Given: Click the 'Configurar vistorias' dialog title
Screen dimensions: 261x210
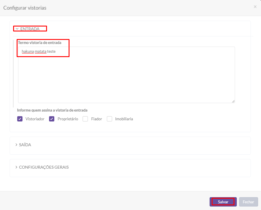Looking at the screenshot, I should (x=25, y=8).
